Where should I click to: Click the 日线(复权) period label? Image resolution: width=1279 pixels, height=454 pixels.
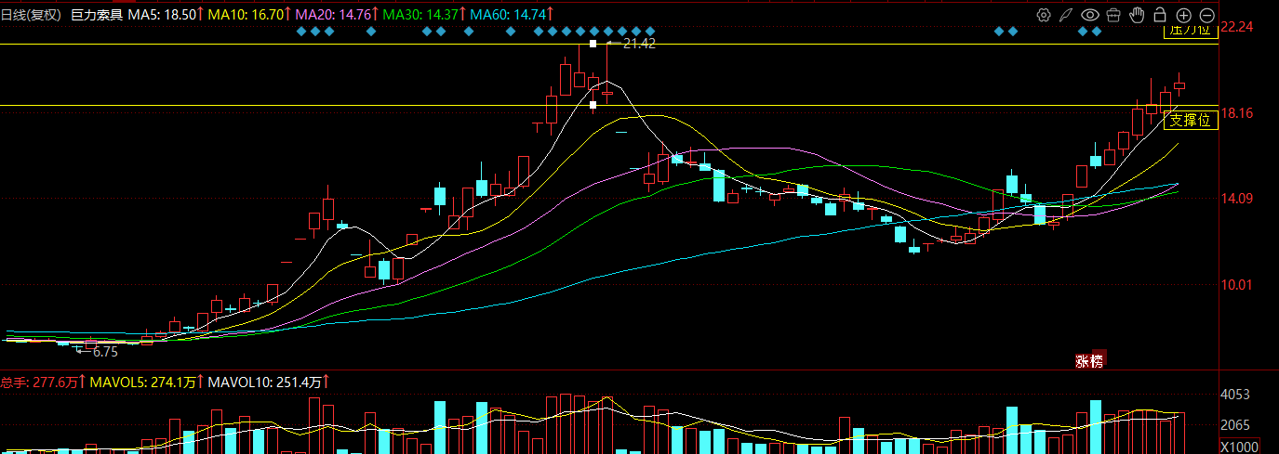click(x=31, y=15)
